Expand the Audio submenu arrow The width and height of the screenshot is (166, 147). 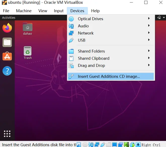(x=149, y=25)
